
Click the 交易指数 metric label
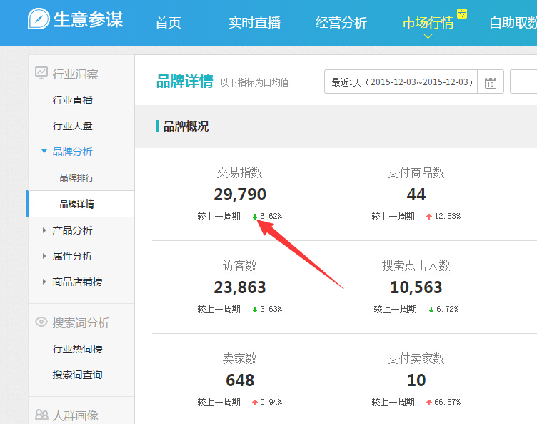(x=239, y=172)
